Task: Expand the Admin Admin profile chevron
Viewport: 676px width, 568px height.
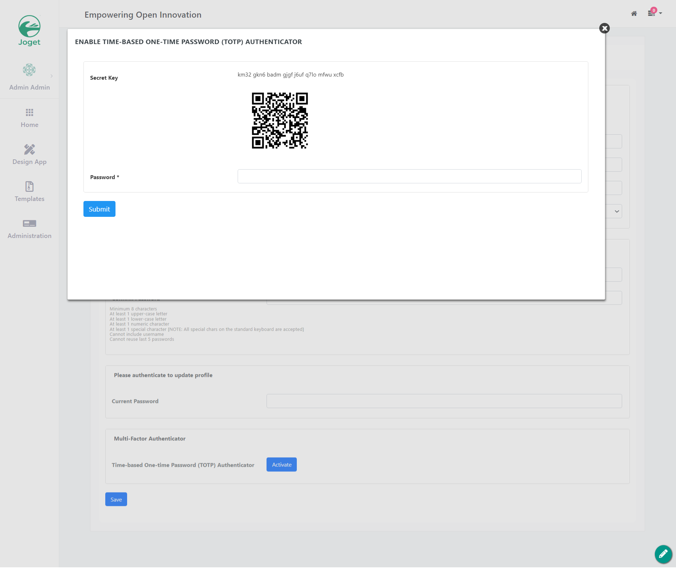Action: [x=52, y=76]
